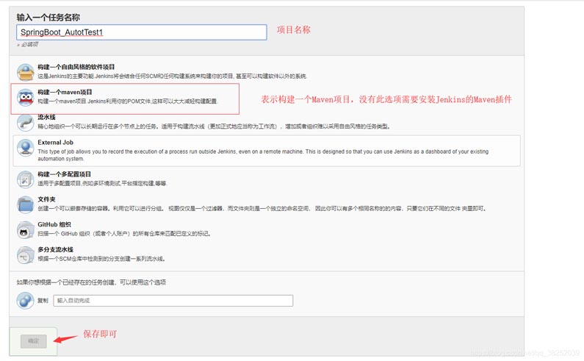Image resolution: width=584 pixels, height=361 pixels.
Task: Click the freestyle software project icon
Action: (26, 72)
